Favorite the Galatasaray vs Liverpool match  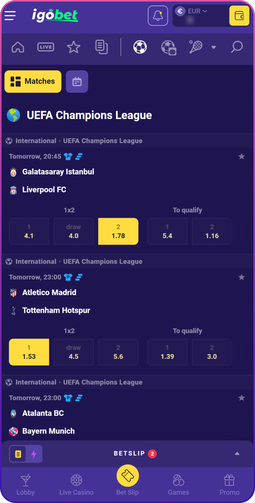[x=241, y=156]
